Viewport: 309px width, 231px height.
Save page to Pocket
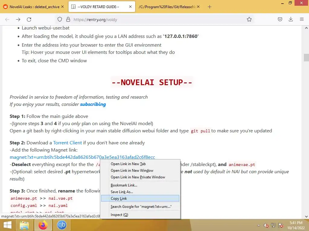pyautogui.click(x=280, y=19)
